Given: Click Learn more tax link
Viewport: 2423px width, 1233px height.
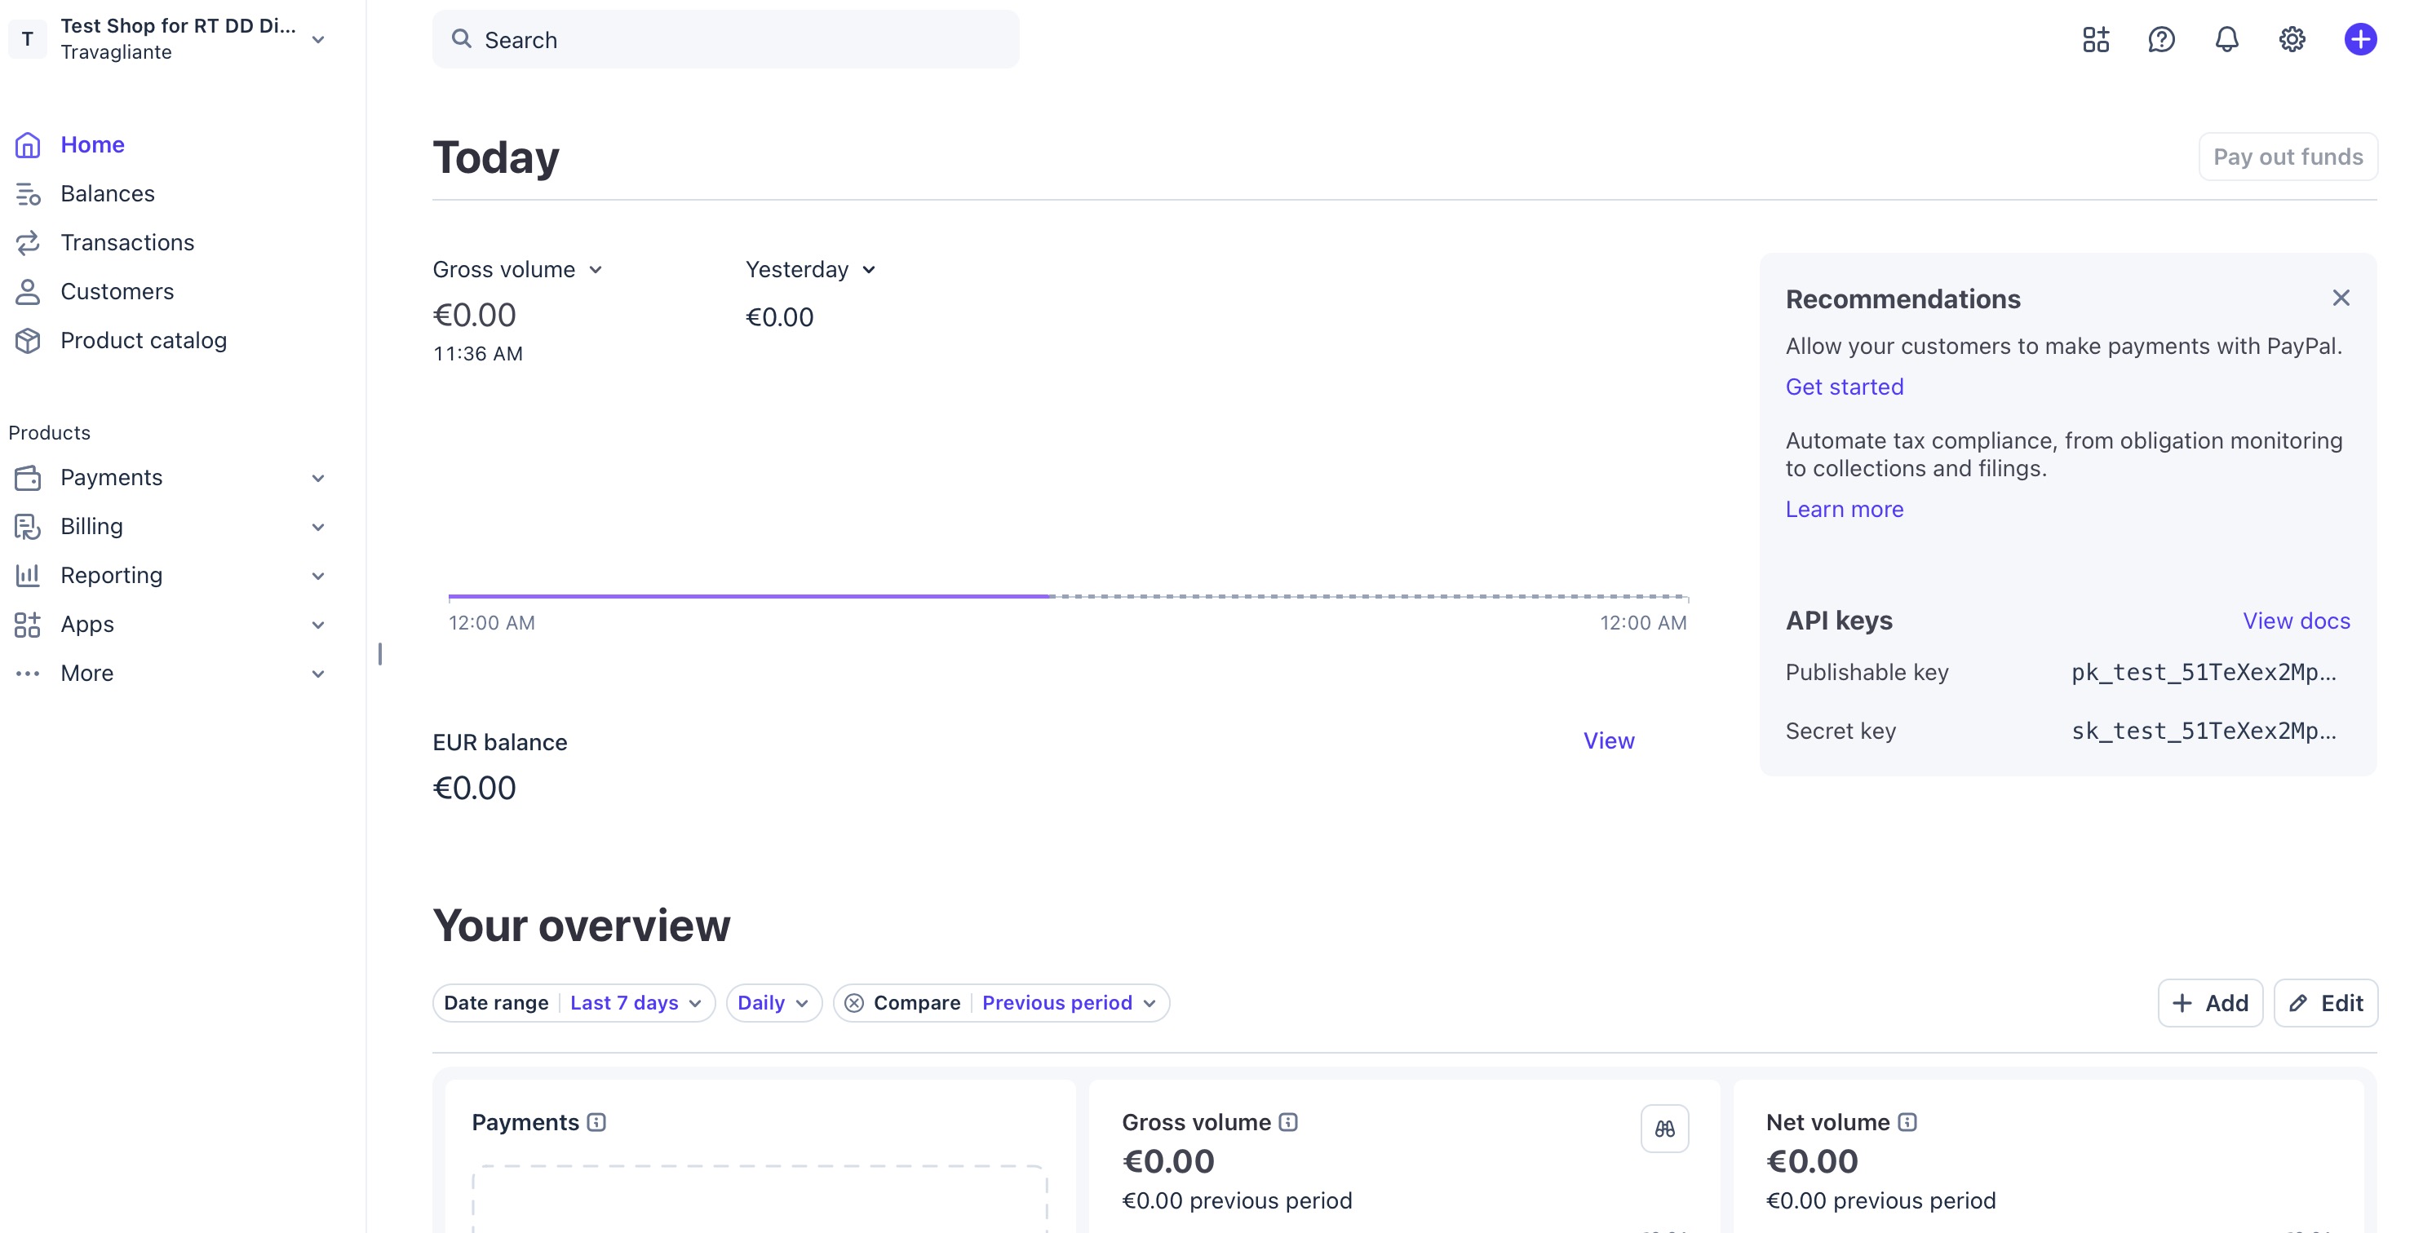Looking at the screenshot, I should (1844, 509).
